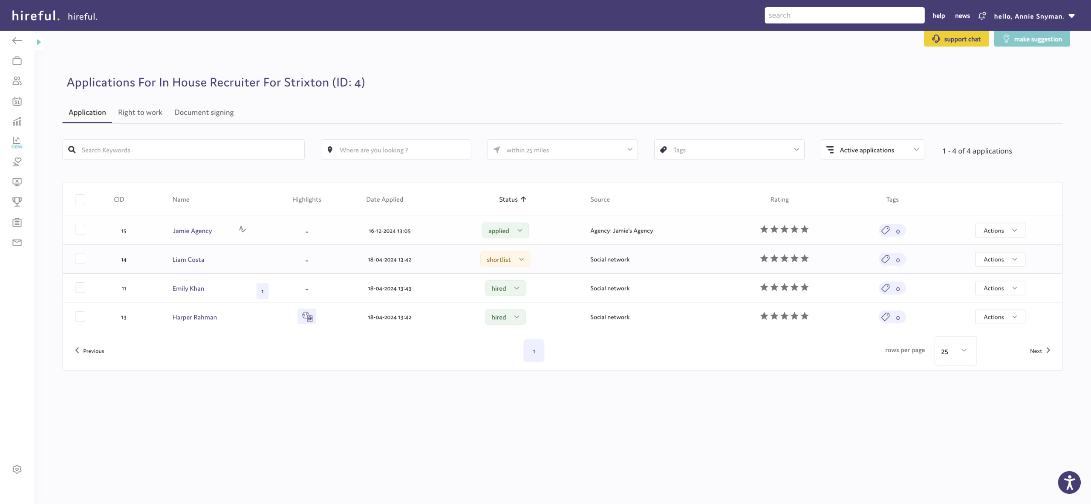Image resolution: width=1091 pixels, height=504 pixels.
Task: Click Harper Rahman's highlights icon
Action: coord(307,316)
